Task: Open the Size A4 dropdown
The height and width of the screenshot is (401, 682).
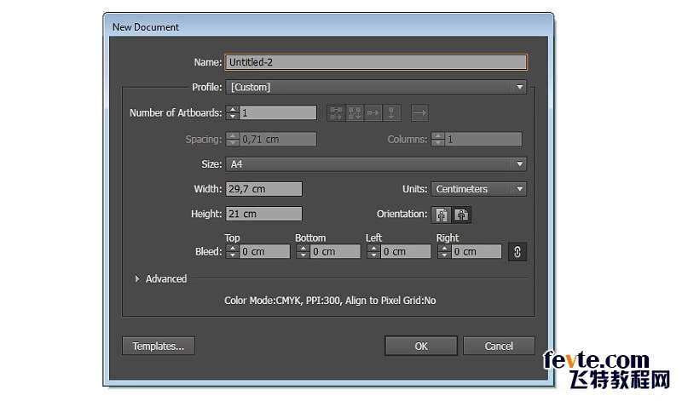Action: (376, 164)
